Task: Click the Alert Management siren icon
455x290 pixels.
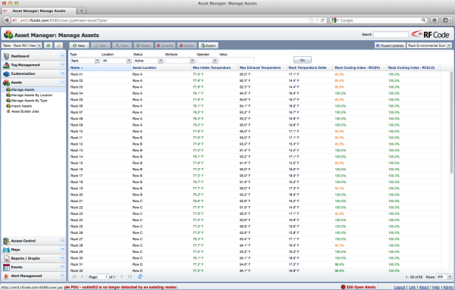Action: 6,276
